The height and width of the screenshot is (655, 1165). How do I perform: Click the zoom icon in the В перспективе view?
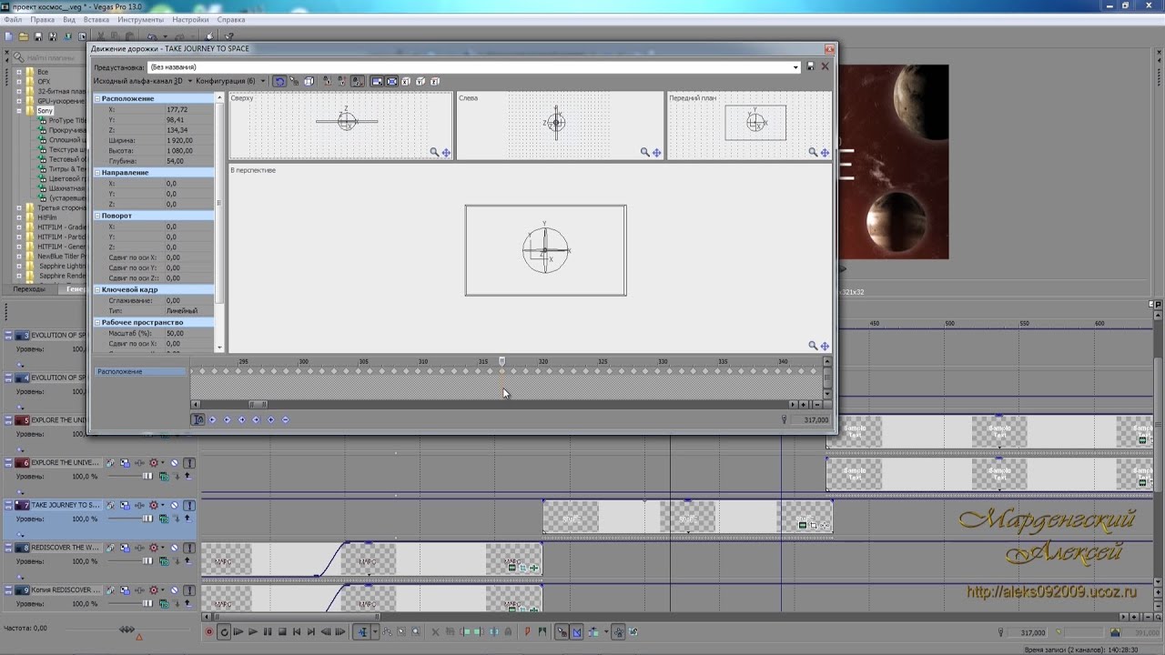813,346
